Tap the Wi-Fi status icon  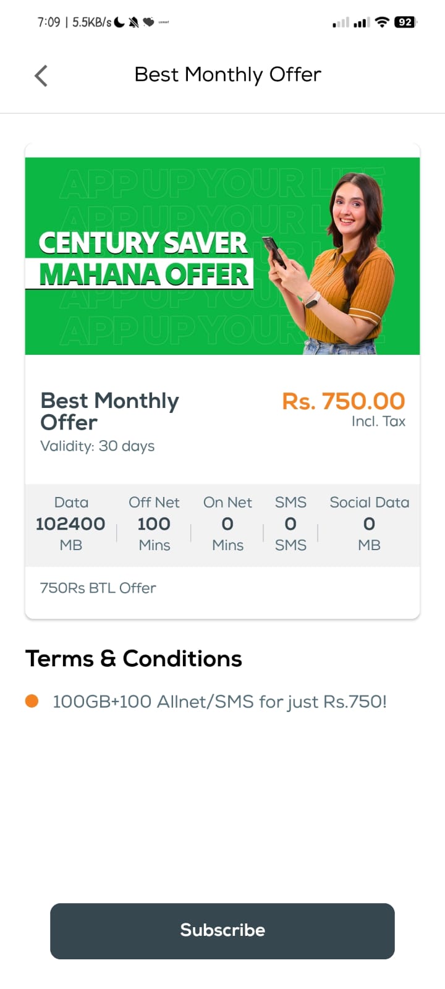tap(383, 22)
